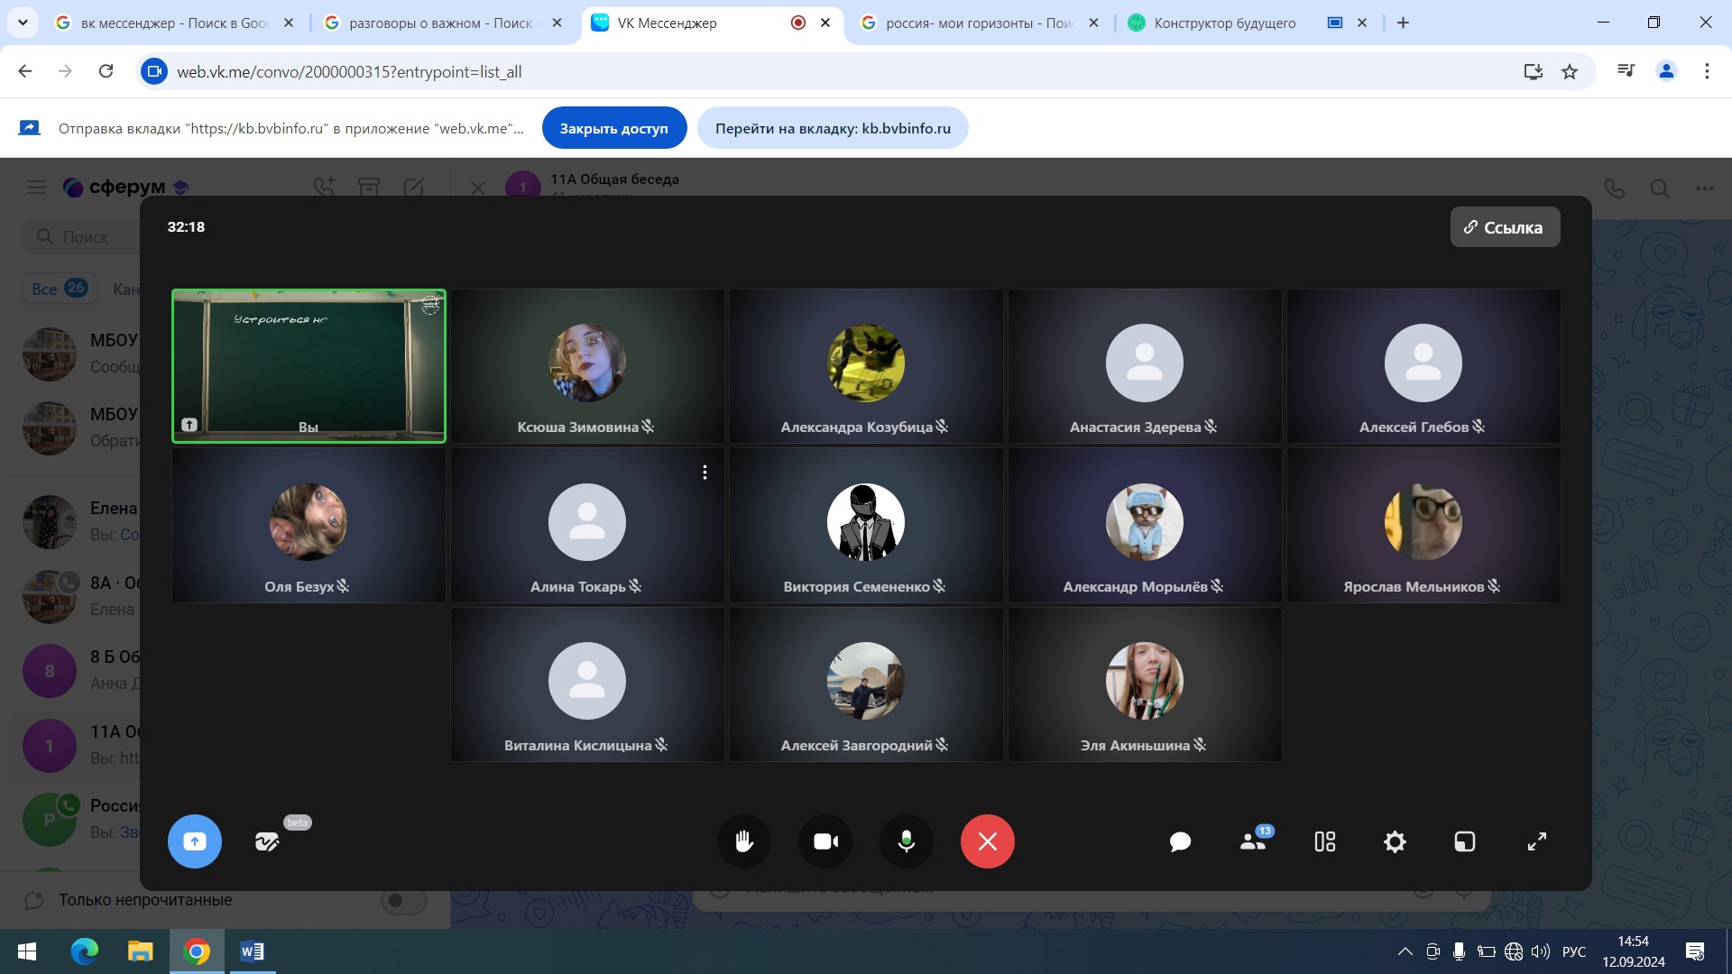Change the call grid layout
1732x974 pixels.
click(x=1324, y=841)
